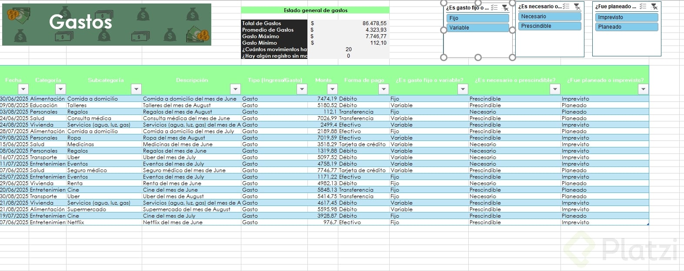Select the Variable slicer option
This screenshot has width=684, height=271.
tap(477, 28)
